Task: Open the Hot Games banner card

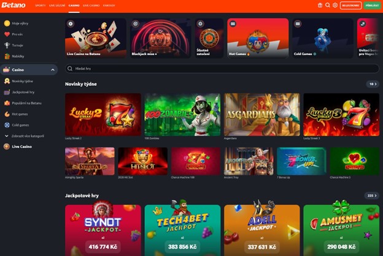Action: pos(258,38)
